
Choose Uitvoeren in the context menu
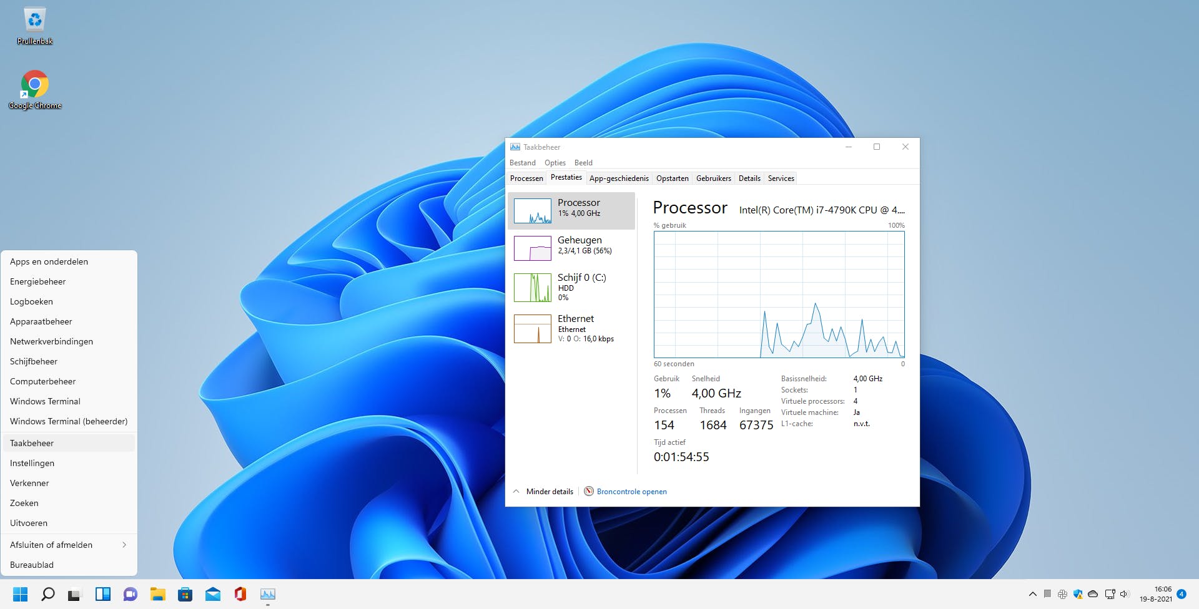69,524
